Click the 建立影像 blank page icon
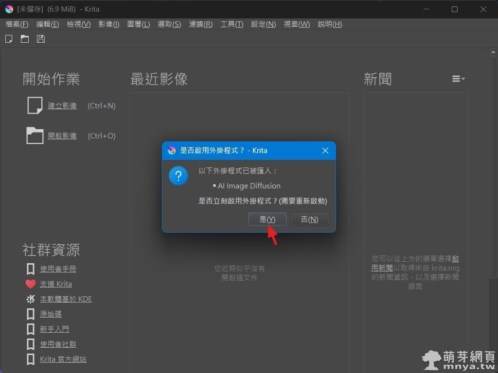The image size is (498, 373). 35,105
